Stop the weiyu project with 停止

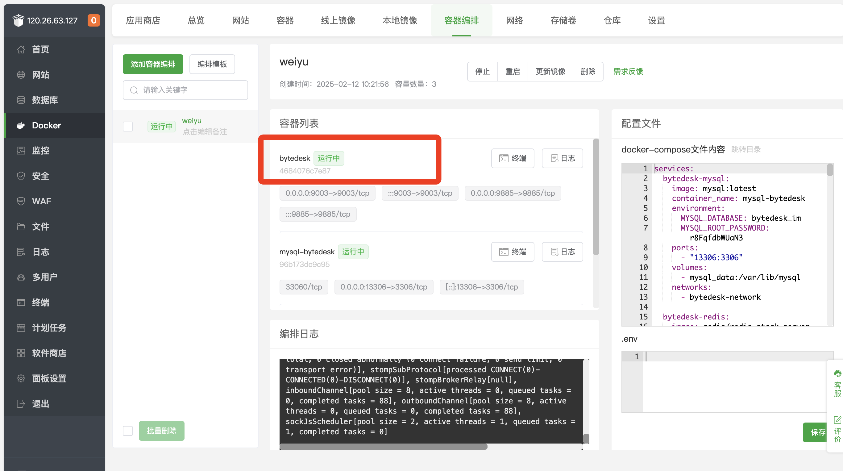(x=482, y=71)
